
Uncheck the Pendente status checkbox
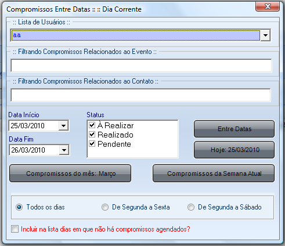[x=92, y=144]
